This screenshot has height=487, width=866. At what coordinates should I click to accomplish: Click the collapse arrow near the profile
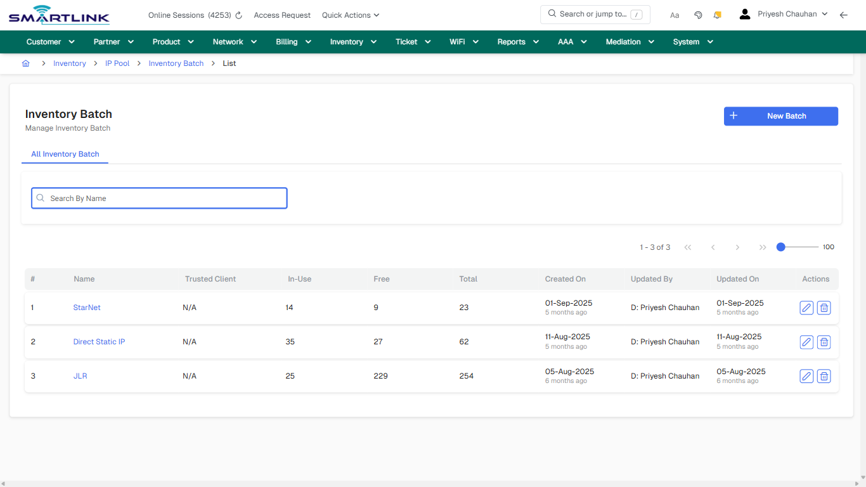[844, 15]
